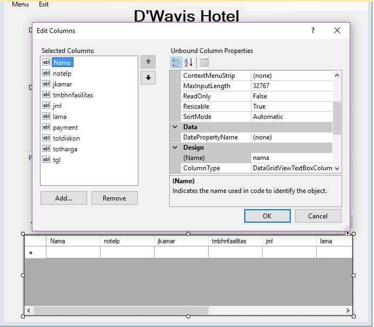Viewport: 374px width, 327px height.
Task: Click the (Name) value field nama
Action: [291, 158]
